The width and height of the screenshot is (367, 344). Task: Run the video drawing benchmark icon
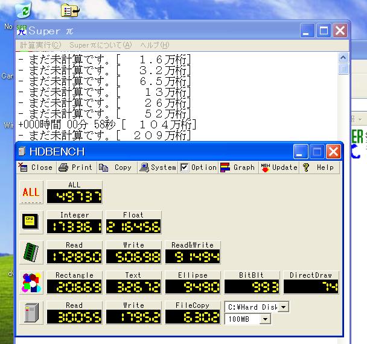31,283
